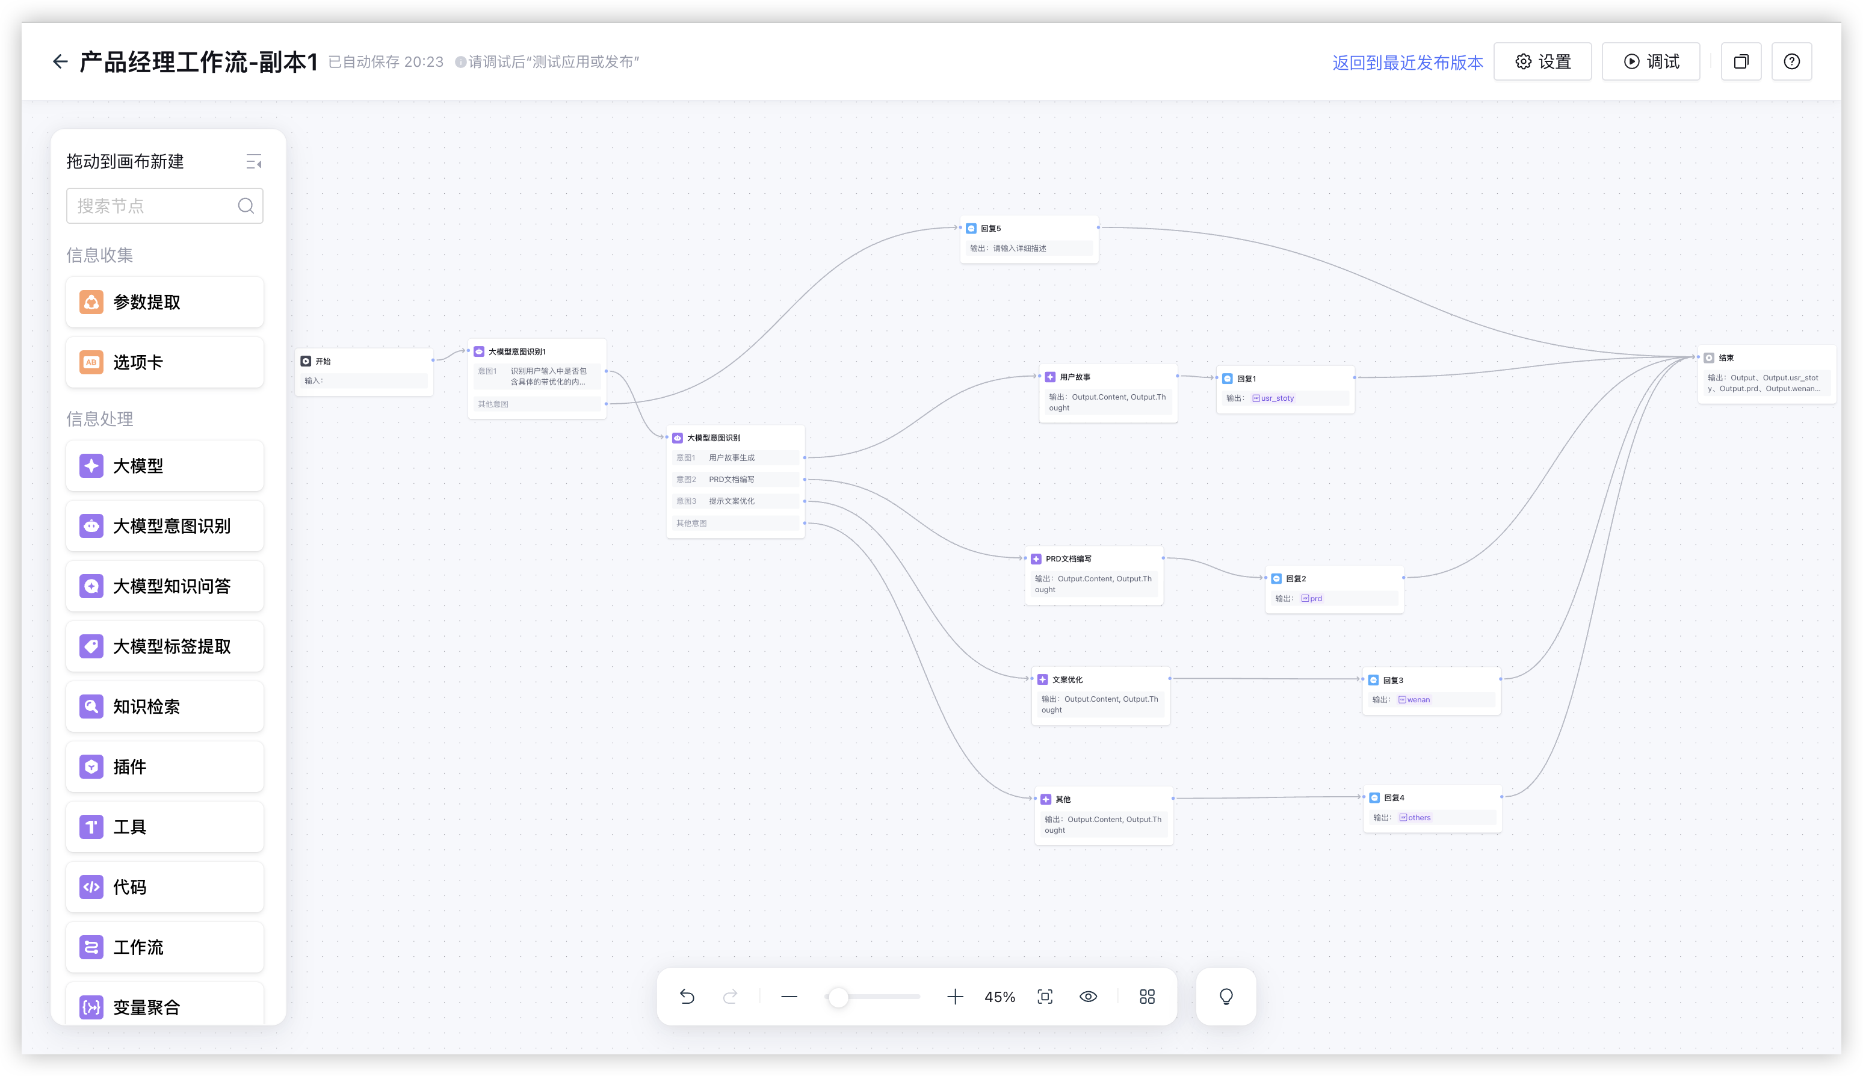
Task: Select the 参数提取 node item
Action: tap(165, 302)
